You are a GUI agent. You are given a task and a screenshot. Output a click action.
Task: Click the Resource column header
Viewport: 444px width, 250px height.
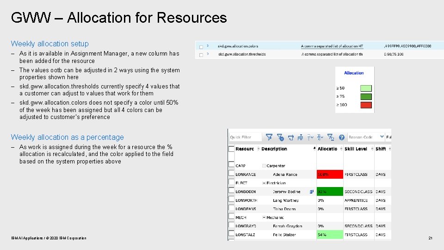245,149
